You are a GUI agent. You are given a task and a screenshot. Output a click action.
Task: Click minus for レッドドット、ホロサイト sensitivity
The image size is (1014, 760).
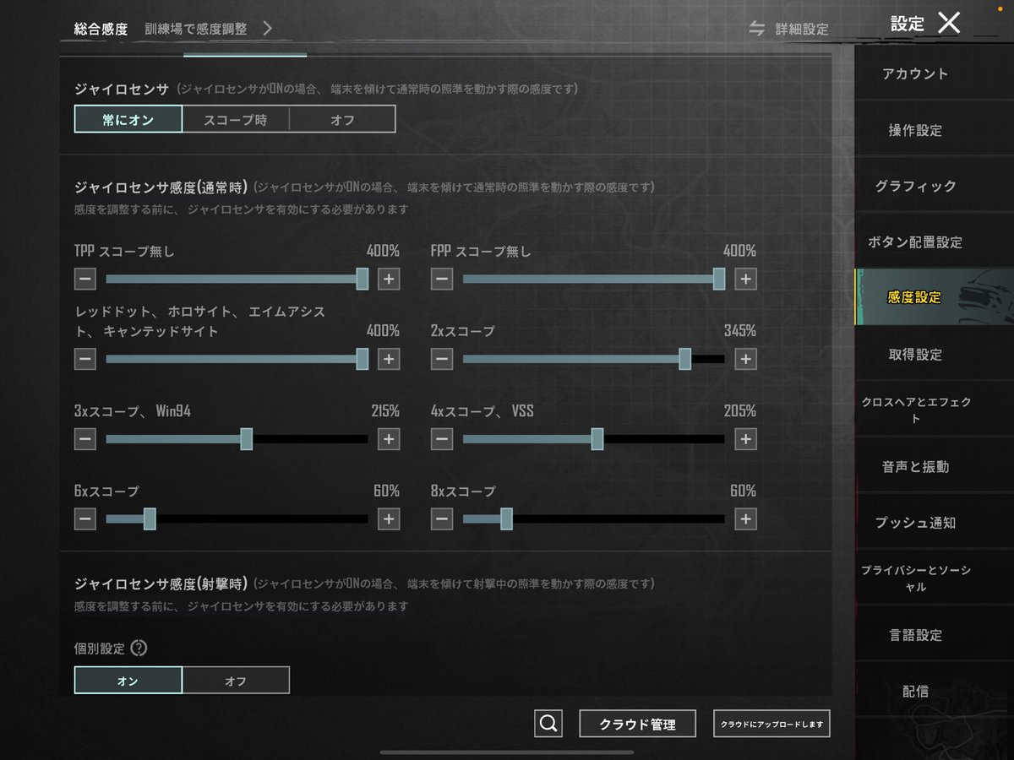(x=84, y=359)
